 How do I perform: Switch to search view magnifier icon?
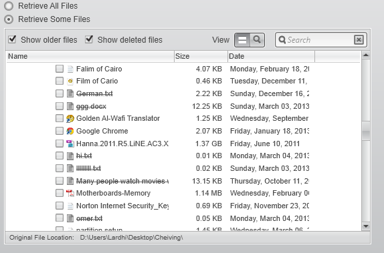(x=257, y=40)
